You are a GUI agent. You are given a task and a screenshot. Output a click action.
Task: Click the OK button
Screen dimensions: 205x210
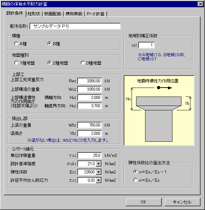pos(143,202)
